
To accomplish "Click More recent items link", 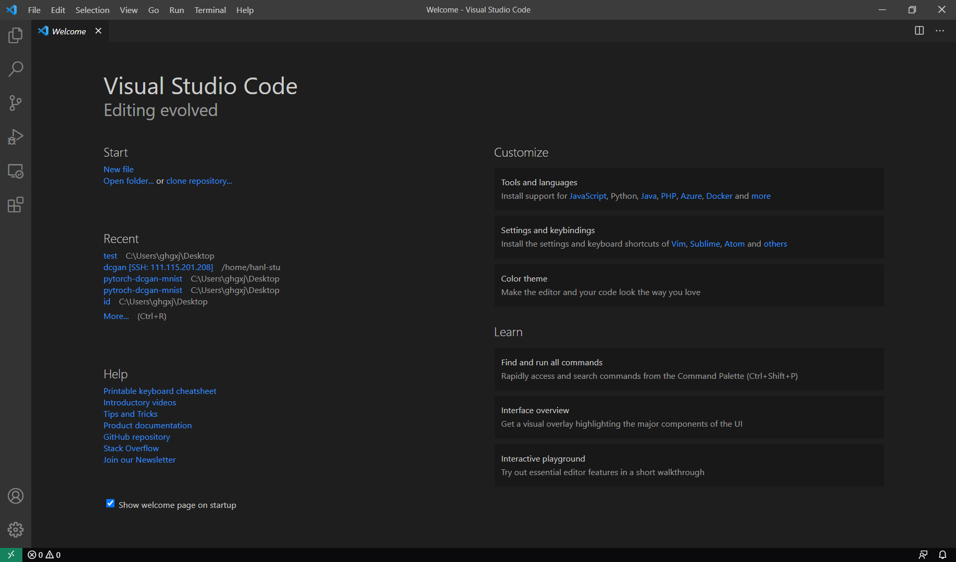I will [x=116, y=316].
